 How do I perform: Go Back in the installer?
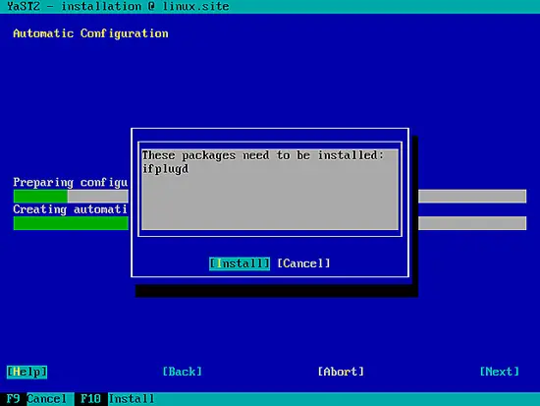[182, 372]
